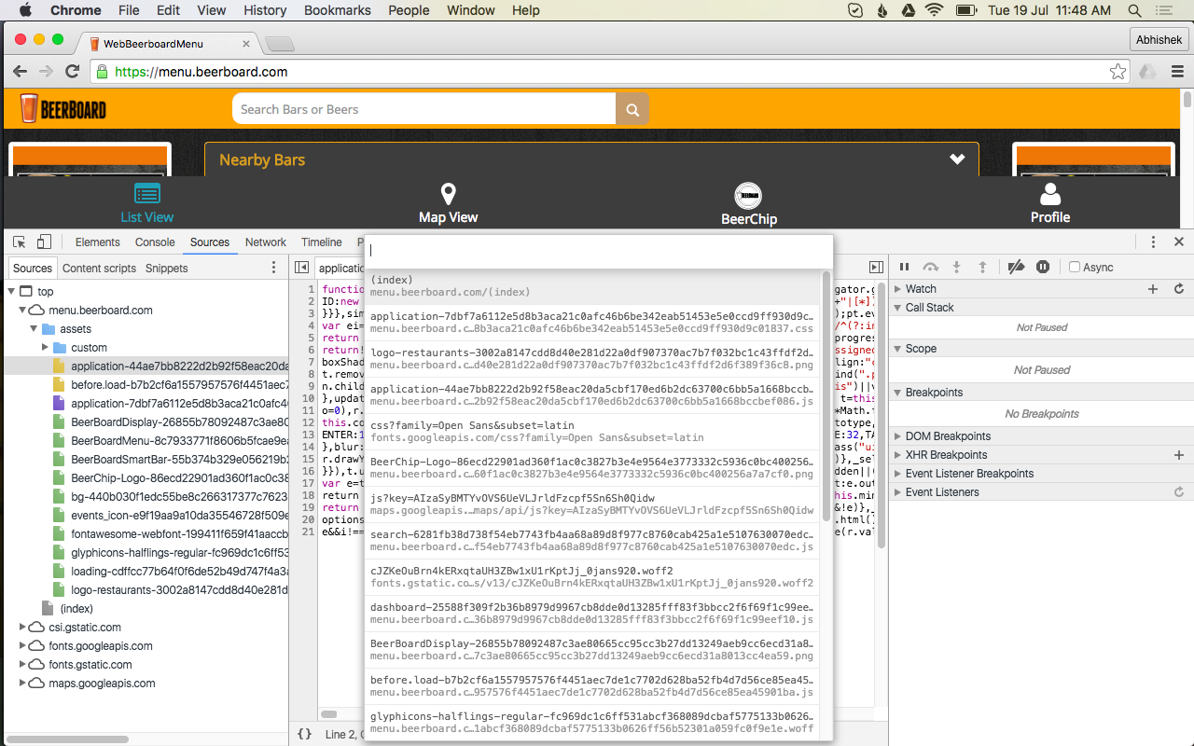The image size is (1194, 746).
Task: Pause script execution button
Action: (904, 268)
